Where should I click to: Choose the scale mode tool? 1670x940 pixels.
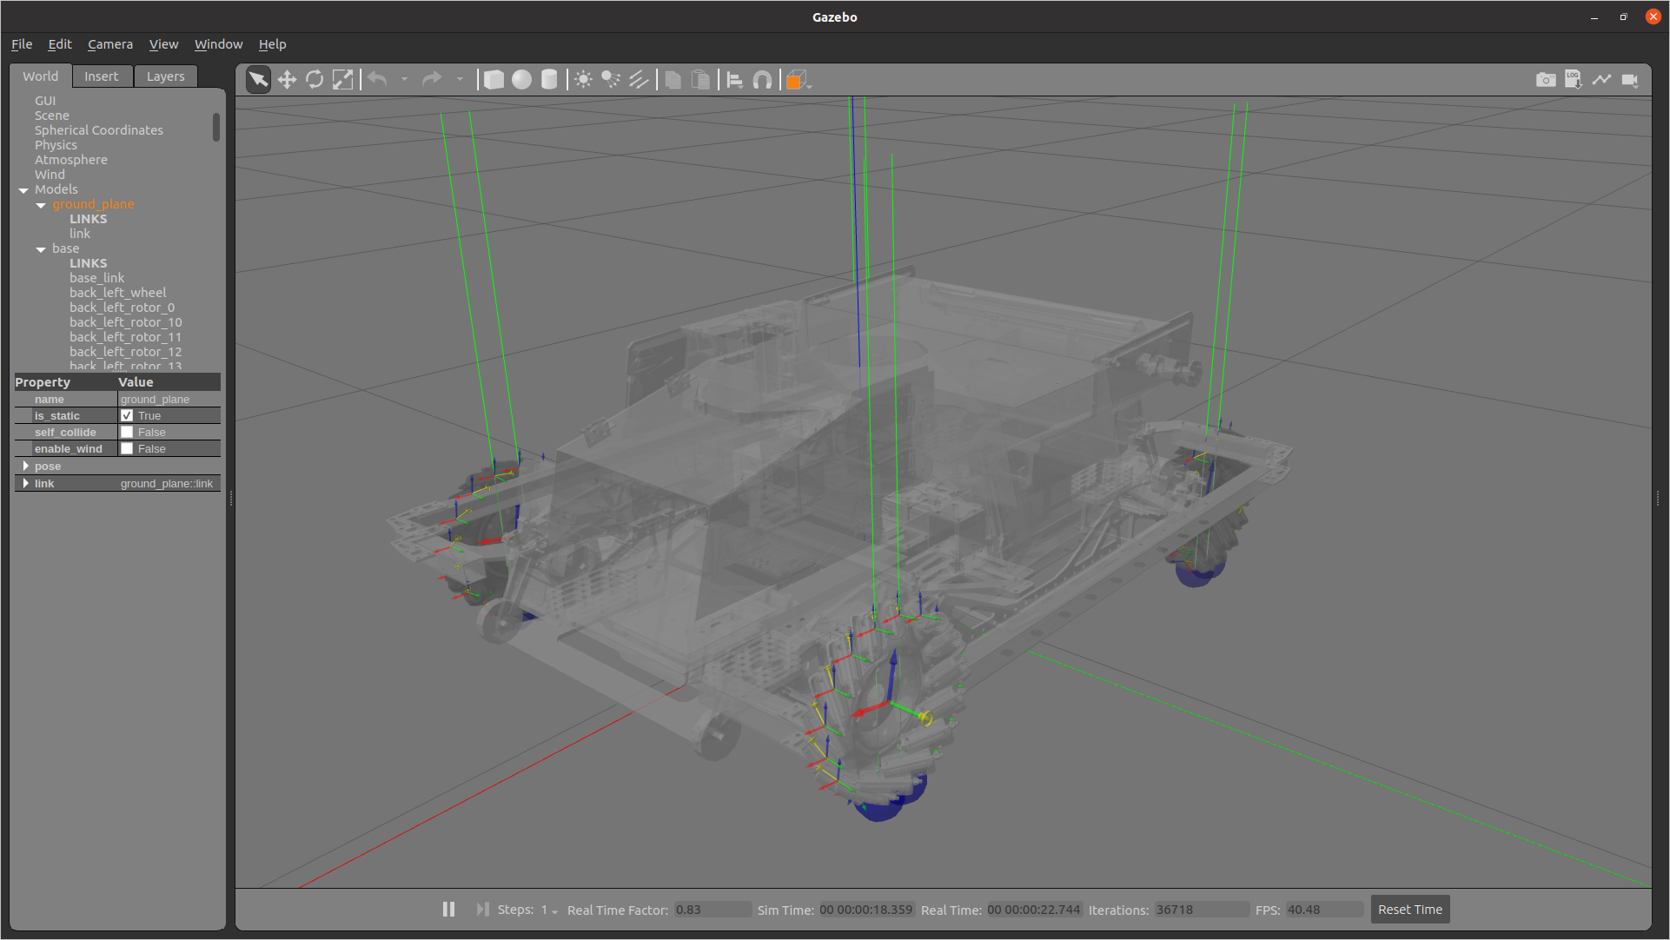tap(343, 80)
